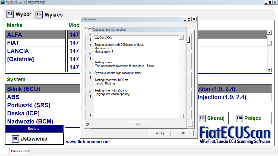The height and width of the screenshot is (156, 278).
Task: Click scroll-up arrow of the model list
Action: point(270,32)
